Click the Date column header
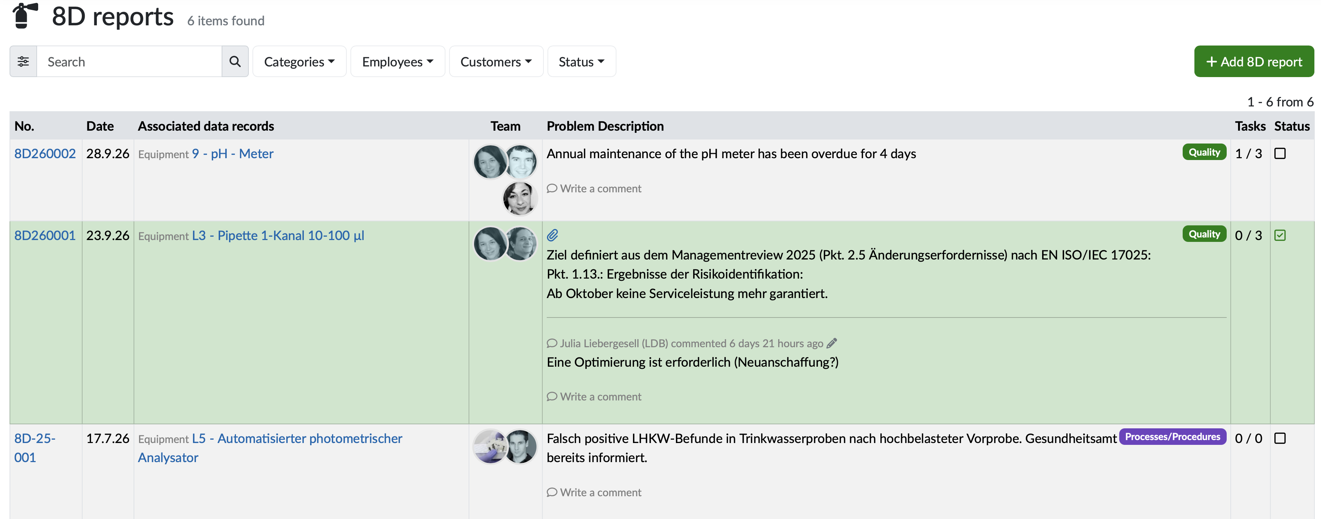The height and width of the screenshot is (519, 1321). (100, 126)
